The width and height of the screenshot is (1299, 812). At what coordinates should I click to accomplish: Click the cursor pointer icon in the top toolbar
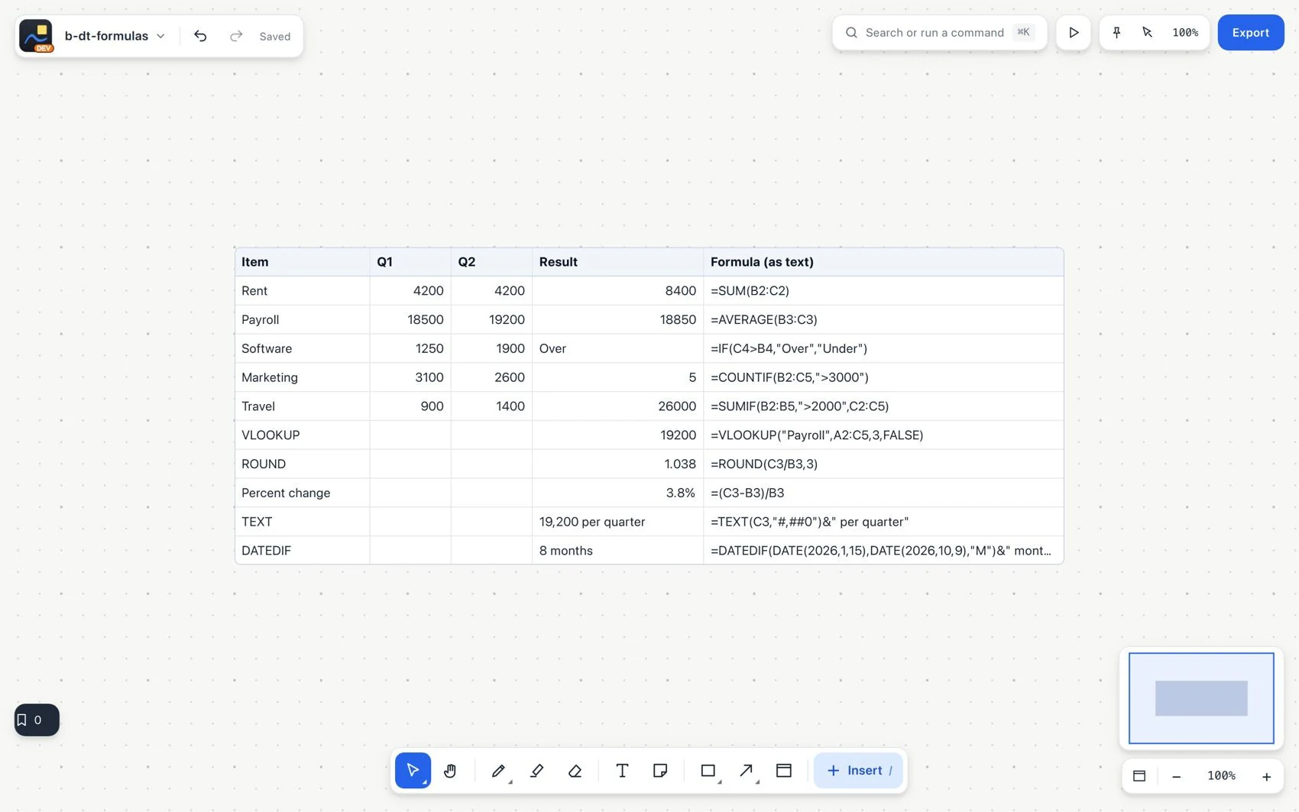coord(1147,33)
